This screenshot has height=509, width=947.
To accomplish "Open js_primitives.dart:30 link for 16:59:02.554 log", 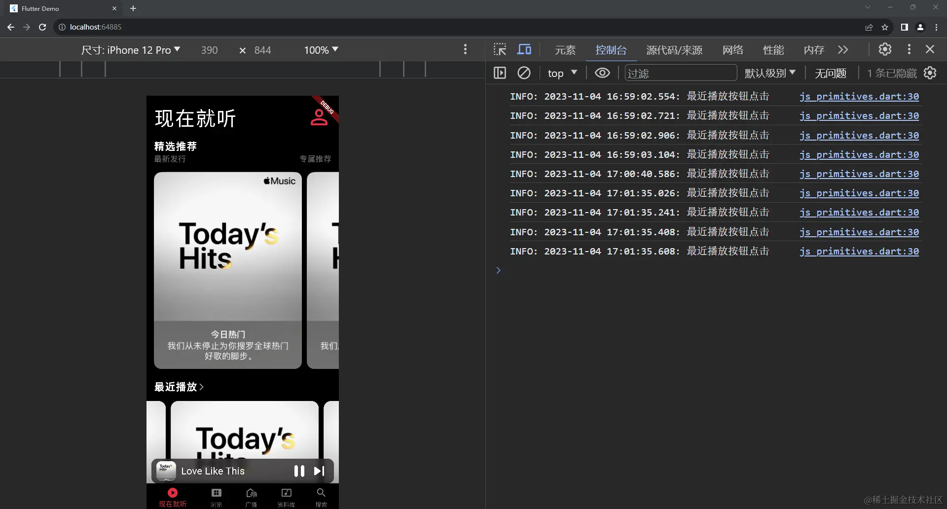I will click(859, 97).
